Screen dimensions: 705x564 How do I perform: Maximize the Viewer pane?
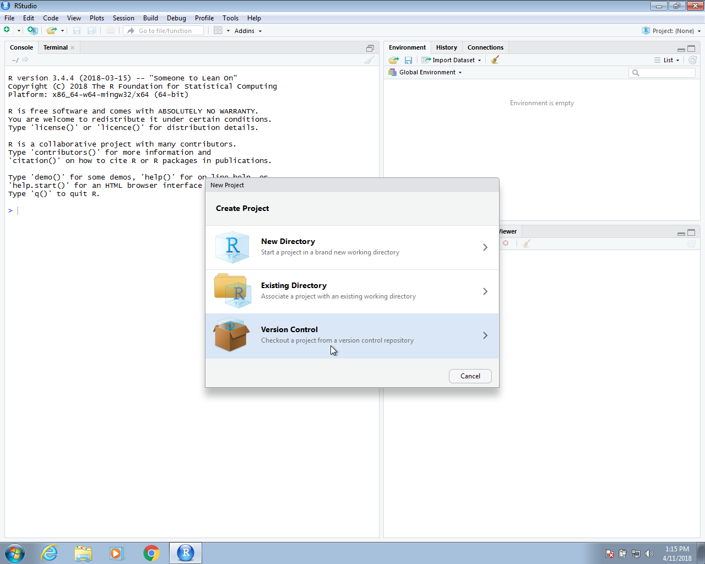691,232
